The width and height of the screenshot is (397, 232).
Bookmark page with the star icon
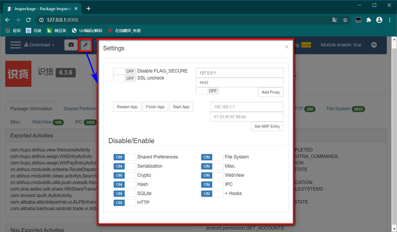click(345, 20)
